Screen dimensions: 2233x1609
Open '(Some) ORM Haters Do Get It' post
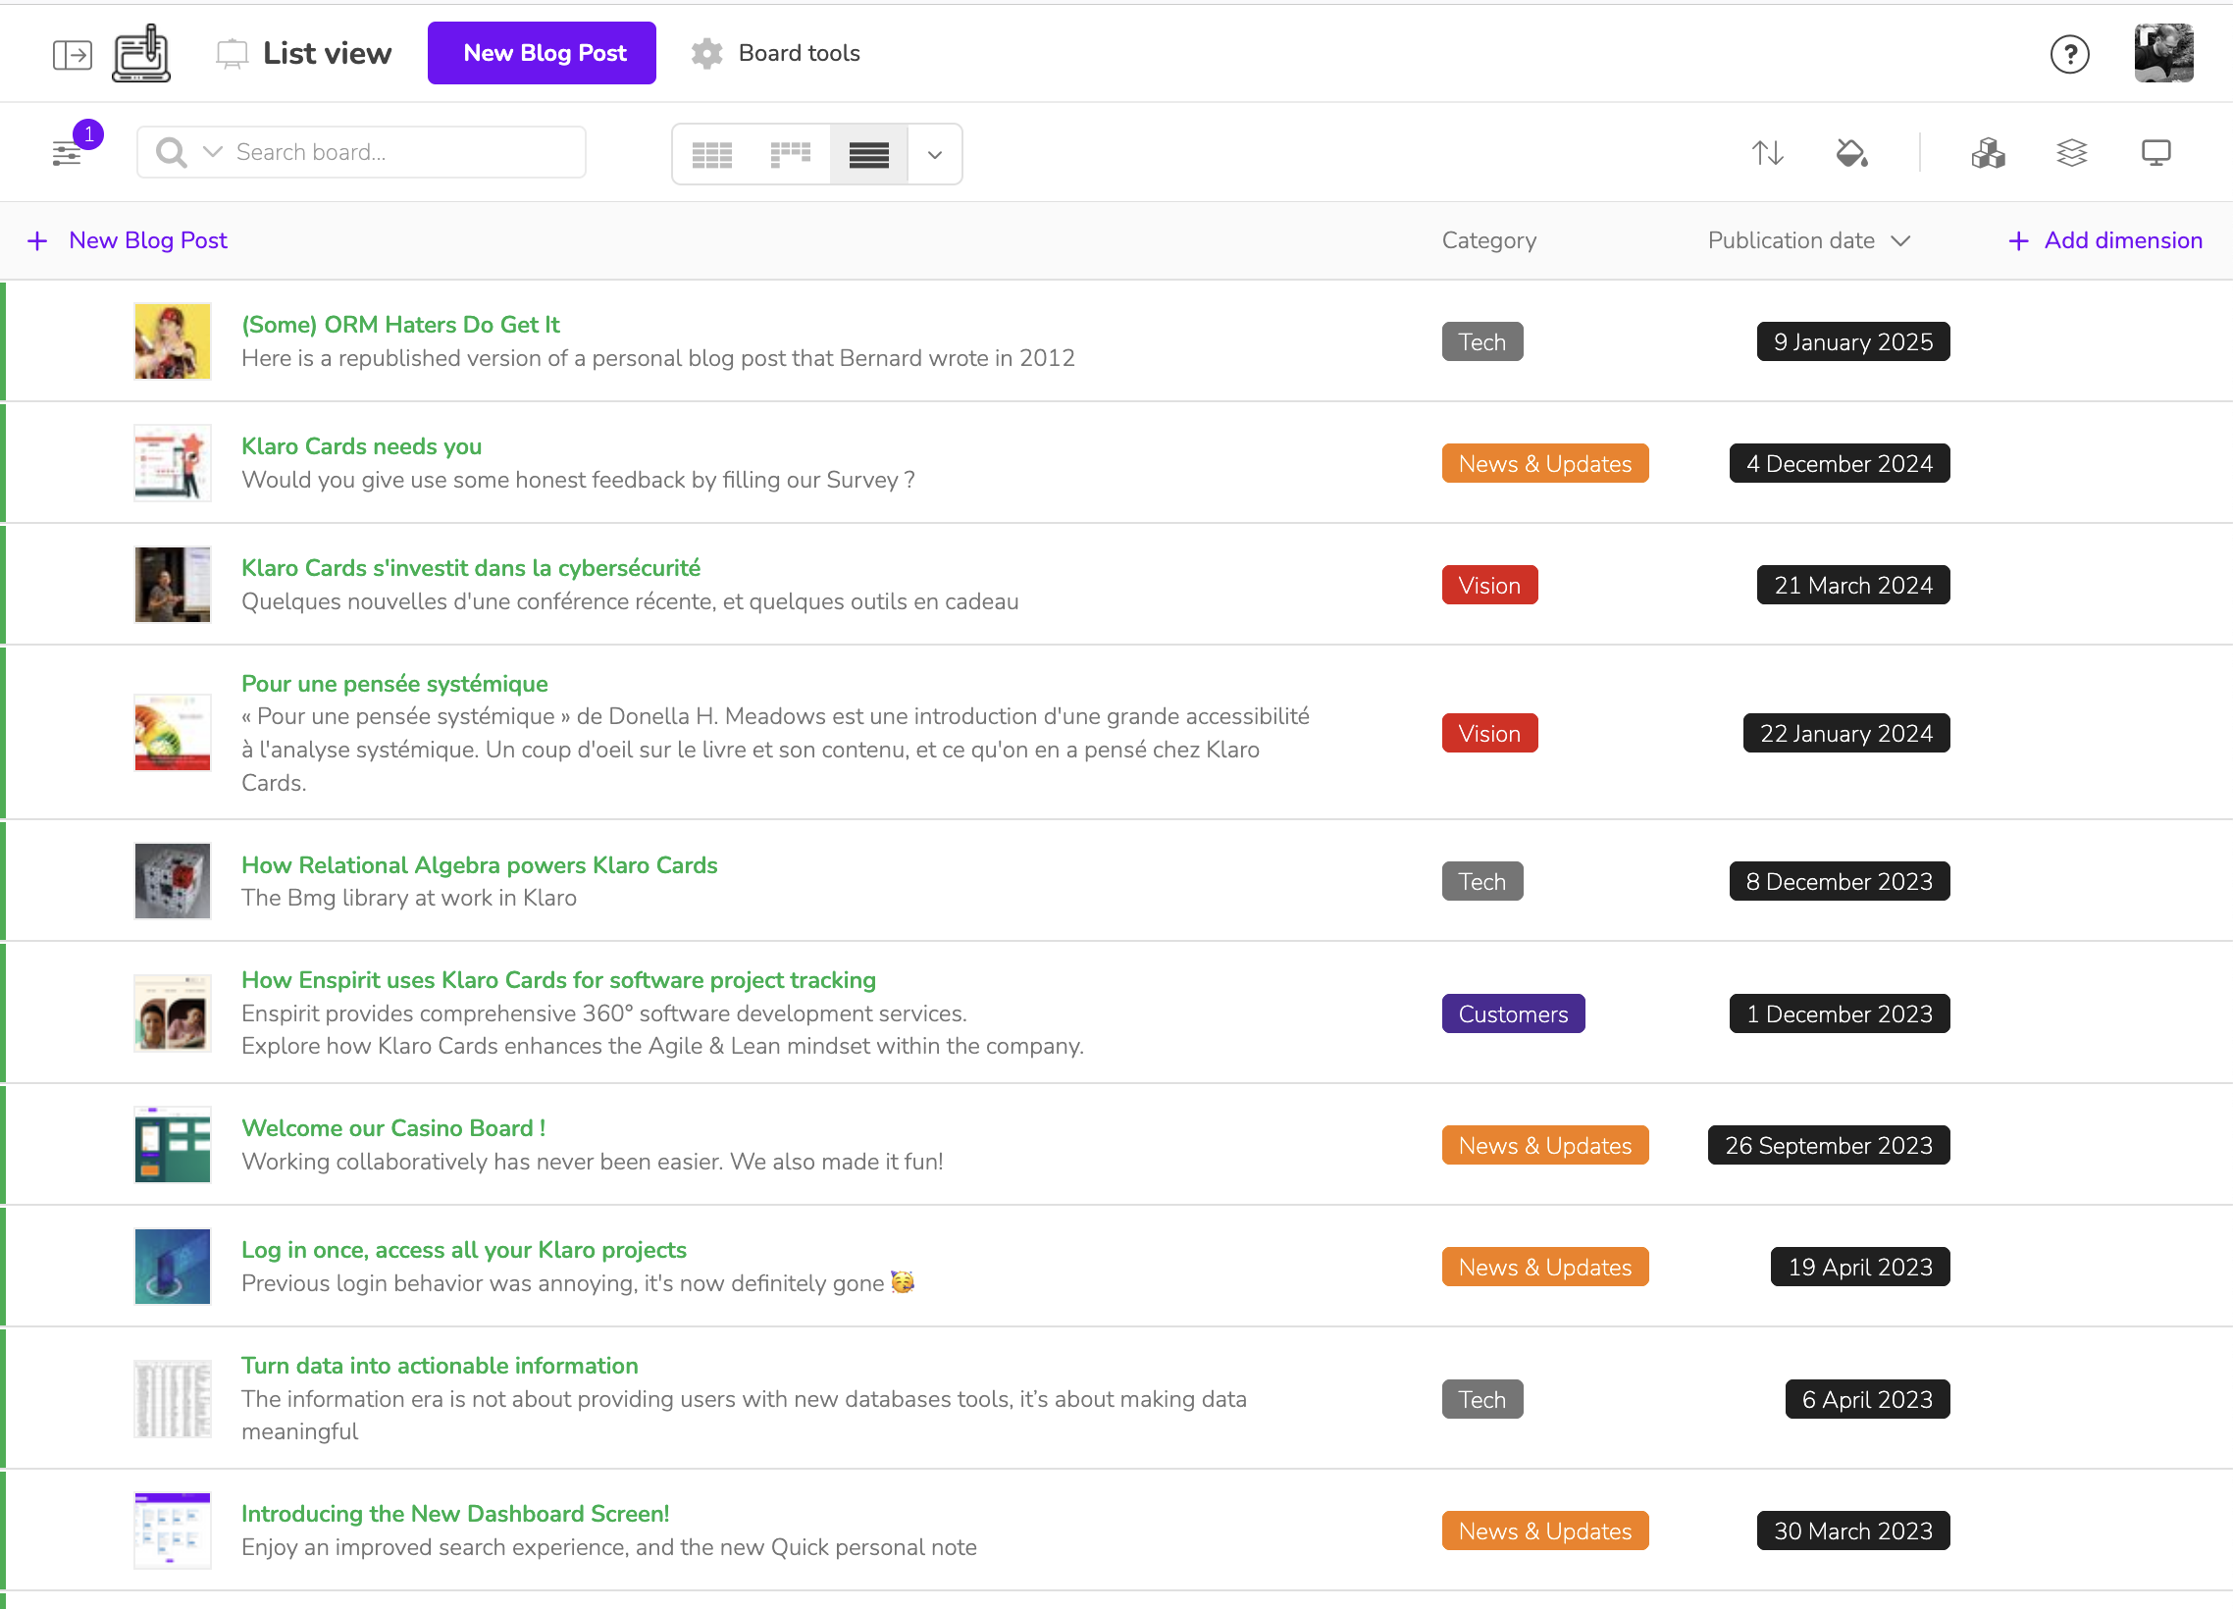[x=399, y=325]
